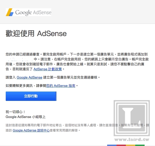Image resolution: width=155 pixels, height=146 pixels.
Task: Click the www.laird.tw watermark text
Action: (132, 140)
